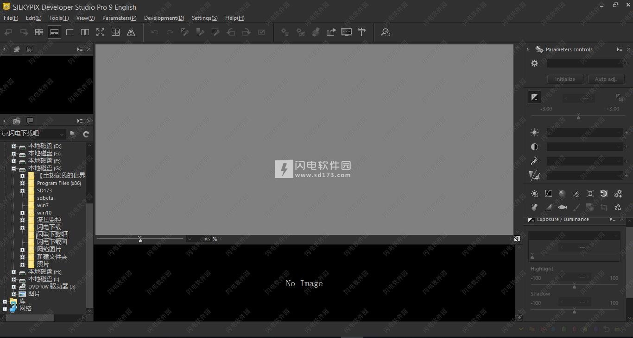Screen dimensions: 633x338
Task: Open the Parameters menu
Action: click(x=119, y=18)
